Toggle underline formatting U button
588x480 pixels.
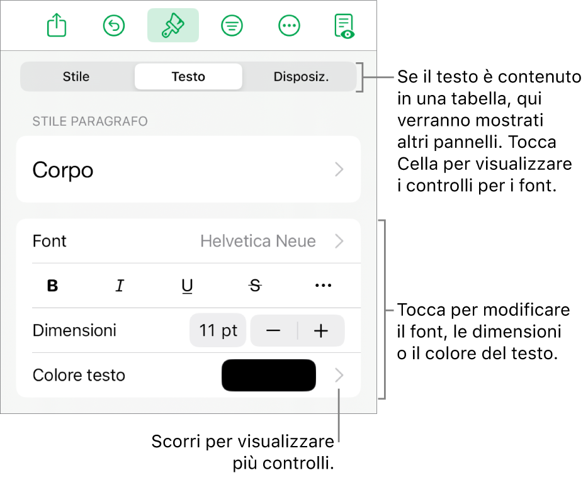(x=187, y=286)
